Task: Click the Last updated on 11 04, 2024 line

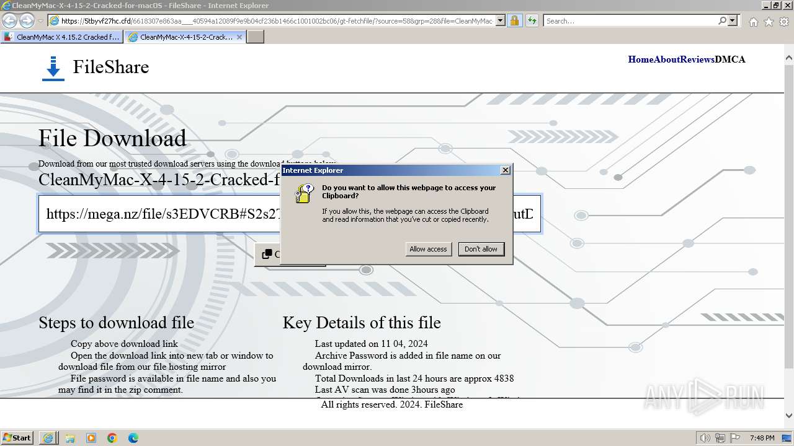Action: pyautogui.click(x=371, y=344)
